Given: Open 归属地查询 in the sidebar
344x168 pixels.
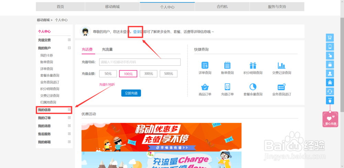Looking at the screenshot, I should 48,102.
